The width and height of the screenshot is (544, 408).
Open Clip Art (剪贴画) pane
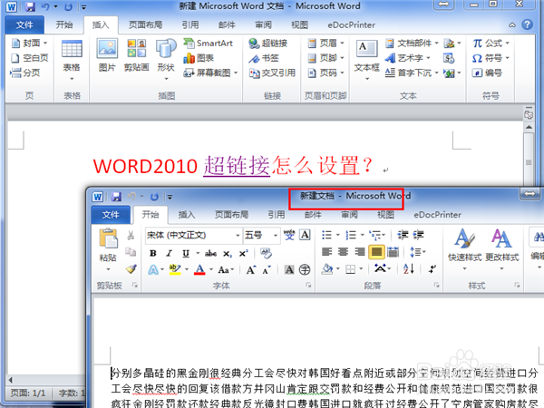(136, 55)
